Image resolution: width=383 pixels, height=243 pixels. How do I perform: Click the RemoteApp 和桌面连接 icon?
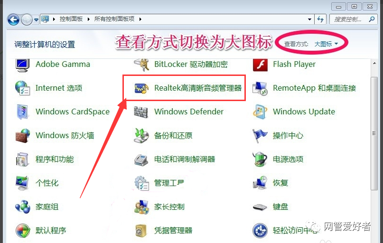click(x=260, y=88)
